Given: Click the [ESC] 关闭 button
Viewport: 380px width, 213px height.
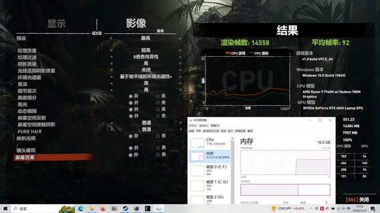Looking at the screenshot, I should (357, 199).
